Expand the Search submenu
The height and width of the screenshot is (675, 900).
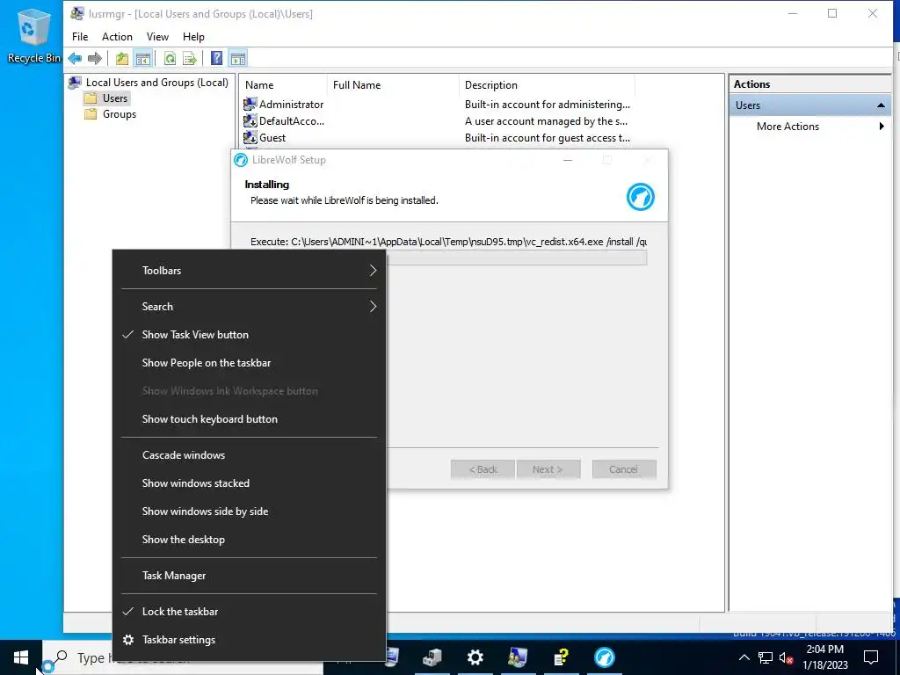pos(249,307)
